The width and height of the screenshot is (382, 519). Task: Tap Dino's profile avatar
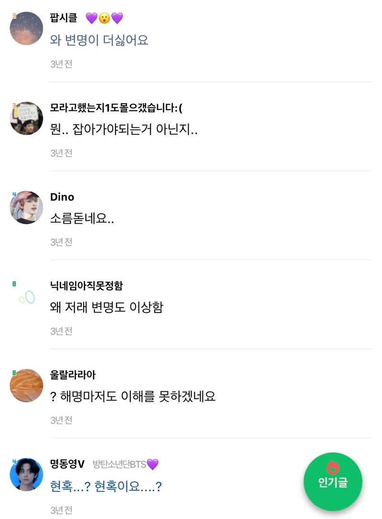(27, 208)
